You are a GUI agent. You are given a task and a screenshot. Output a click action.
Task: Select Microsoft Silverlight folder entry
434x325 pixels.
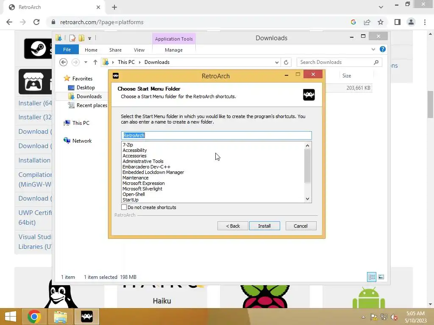[x=142, y=189]
